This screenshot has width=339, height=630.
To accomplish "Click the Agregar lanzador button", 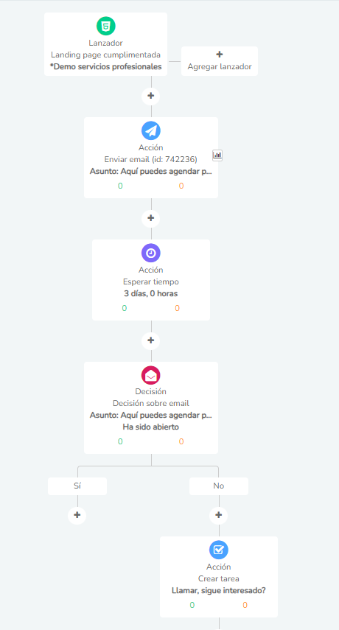I will 220,61.
